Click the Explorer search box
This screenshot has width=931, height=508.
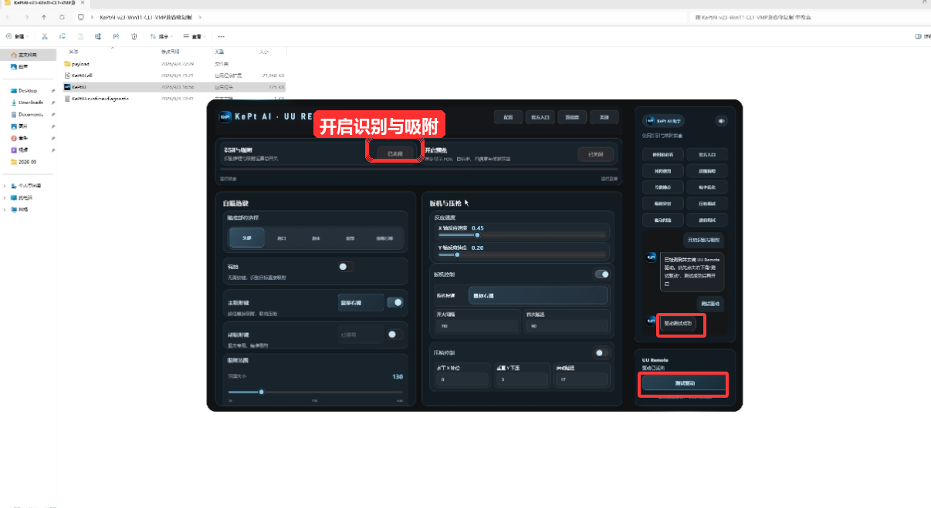pos(807,17)
